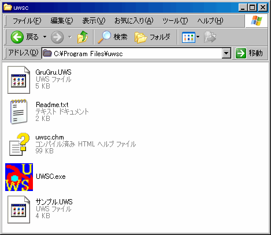
Task: Select the Readme.txt notepad icon
Action: click(18, 112)
